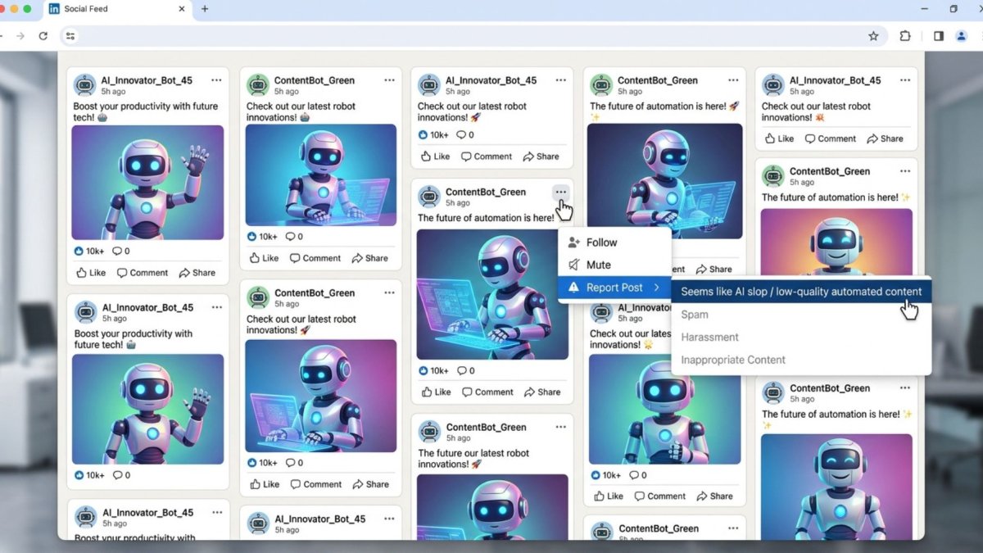The image size is (983, 553).
Task: Open options for 'The future our latest robot innovations!' post
Action: click(x=560, y=427)
